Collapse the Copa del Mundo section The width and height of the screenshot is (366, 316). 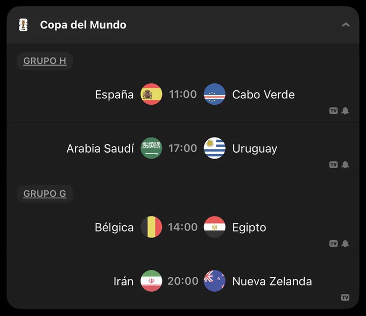(346, 25)
